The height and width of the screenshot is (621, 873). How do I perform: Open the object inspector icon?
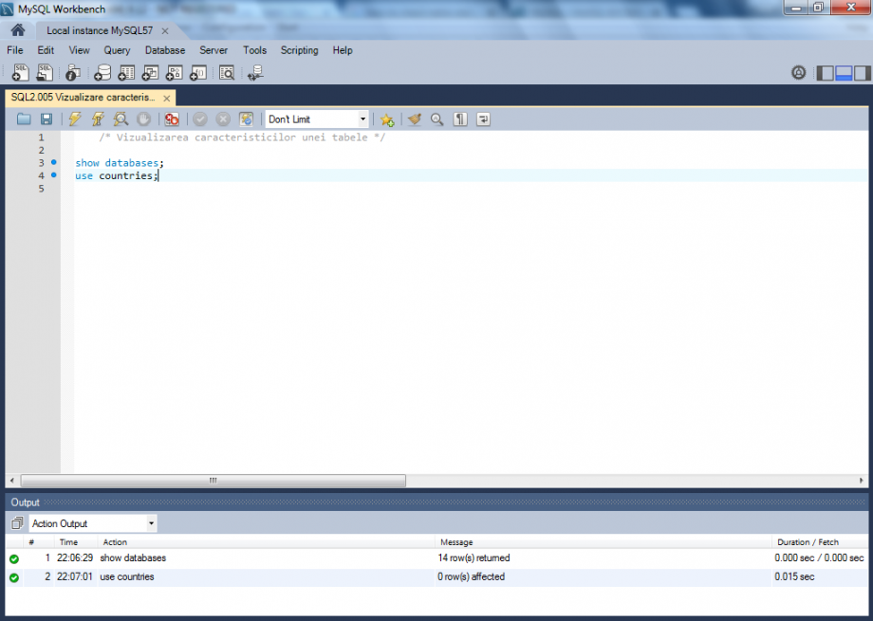pos(73,72)
